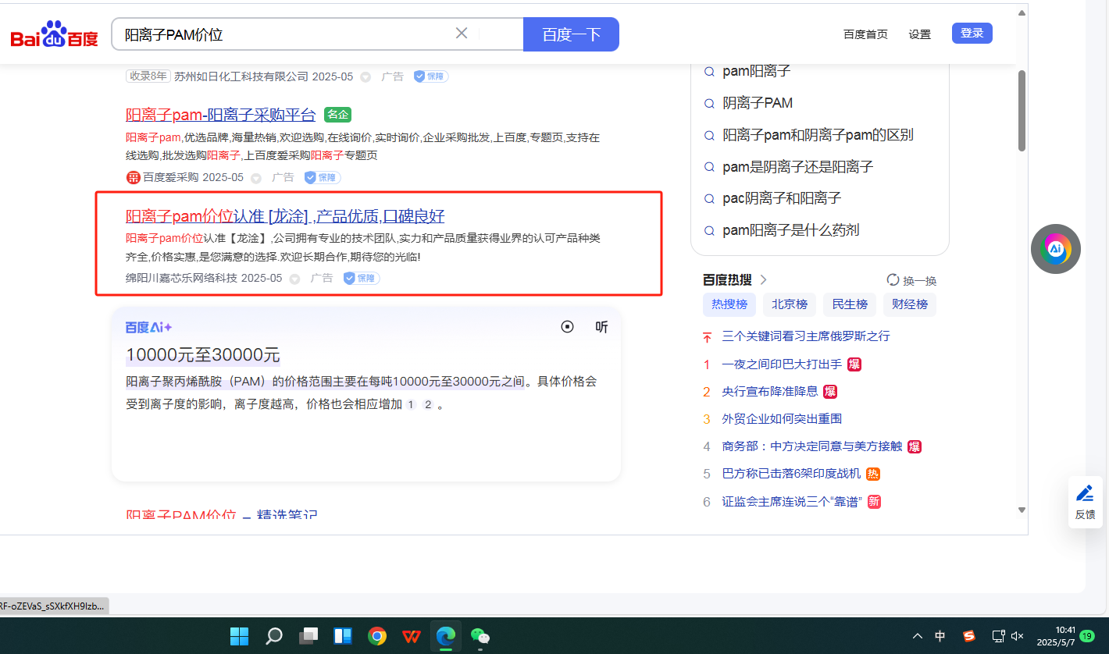Viewport: 1109px width, 654px height.
Task: Toggle the muted volume icon in the system tray
Action: click(x=1017, y=636)
